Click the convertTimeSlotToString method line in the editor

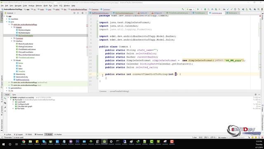point(143,74)
